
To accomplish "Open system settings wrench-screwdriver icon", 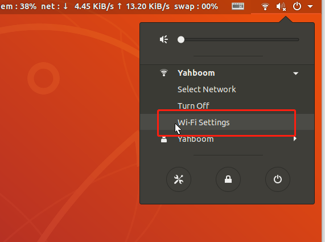I will [179, 179].
